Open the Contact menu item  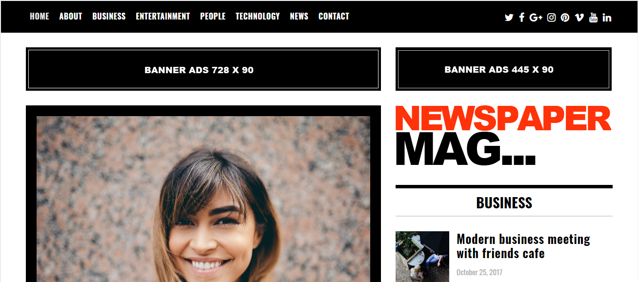[x=334, y=16]
